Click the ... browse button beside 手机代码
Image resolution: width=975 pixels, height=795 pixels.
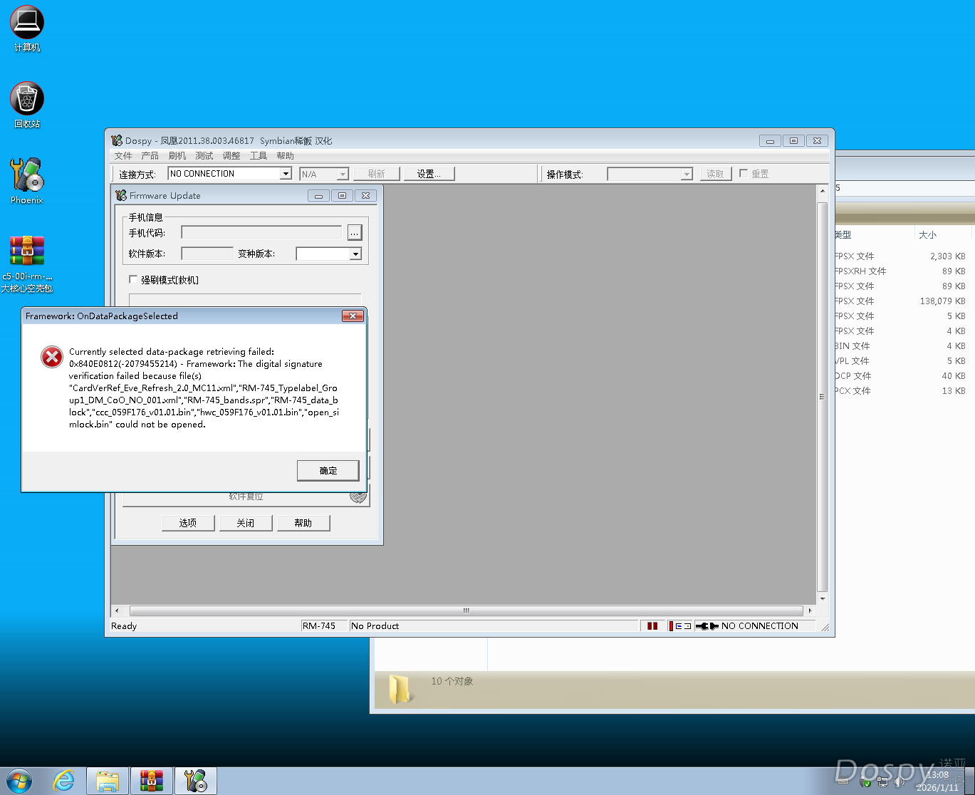pyautogui.click(x=354, y=232)
